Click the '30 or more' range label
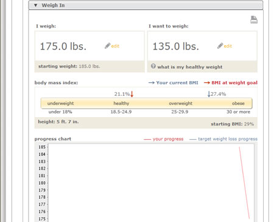The height and width of the screenshot is (222, 274). pos(238,112)
